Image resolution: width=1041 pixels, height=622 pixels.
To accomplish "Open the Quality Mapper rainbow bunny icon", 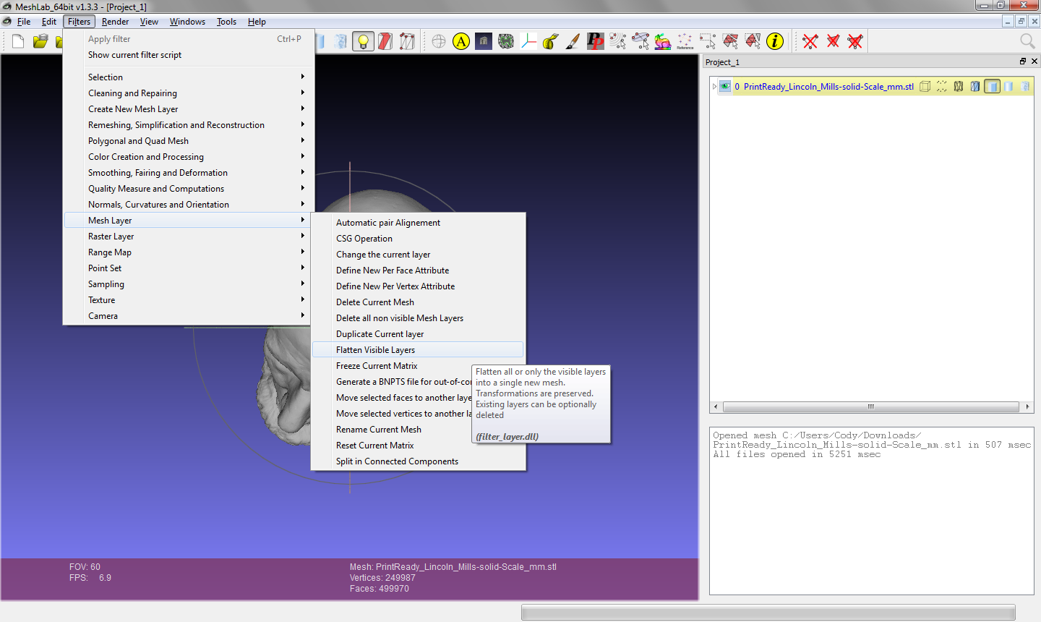I will coord(663,41).
